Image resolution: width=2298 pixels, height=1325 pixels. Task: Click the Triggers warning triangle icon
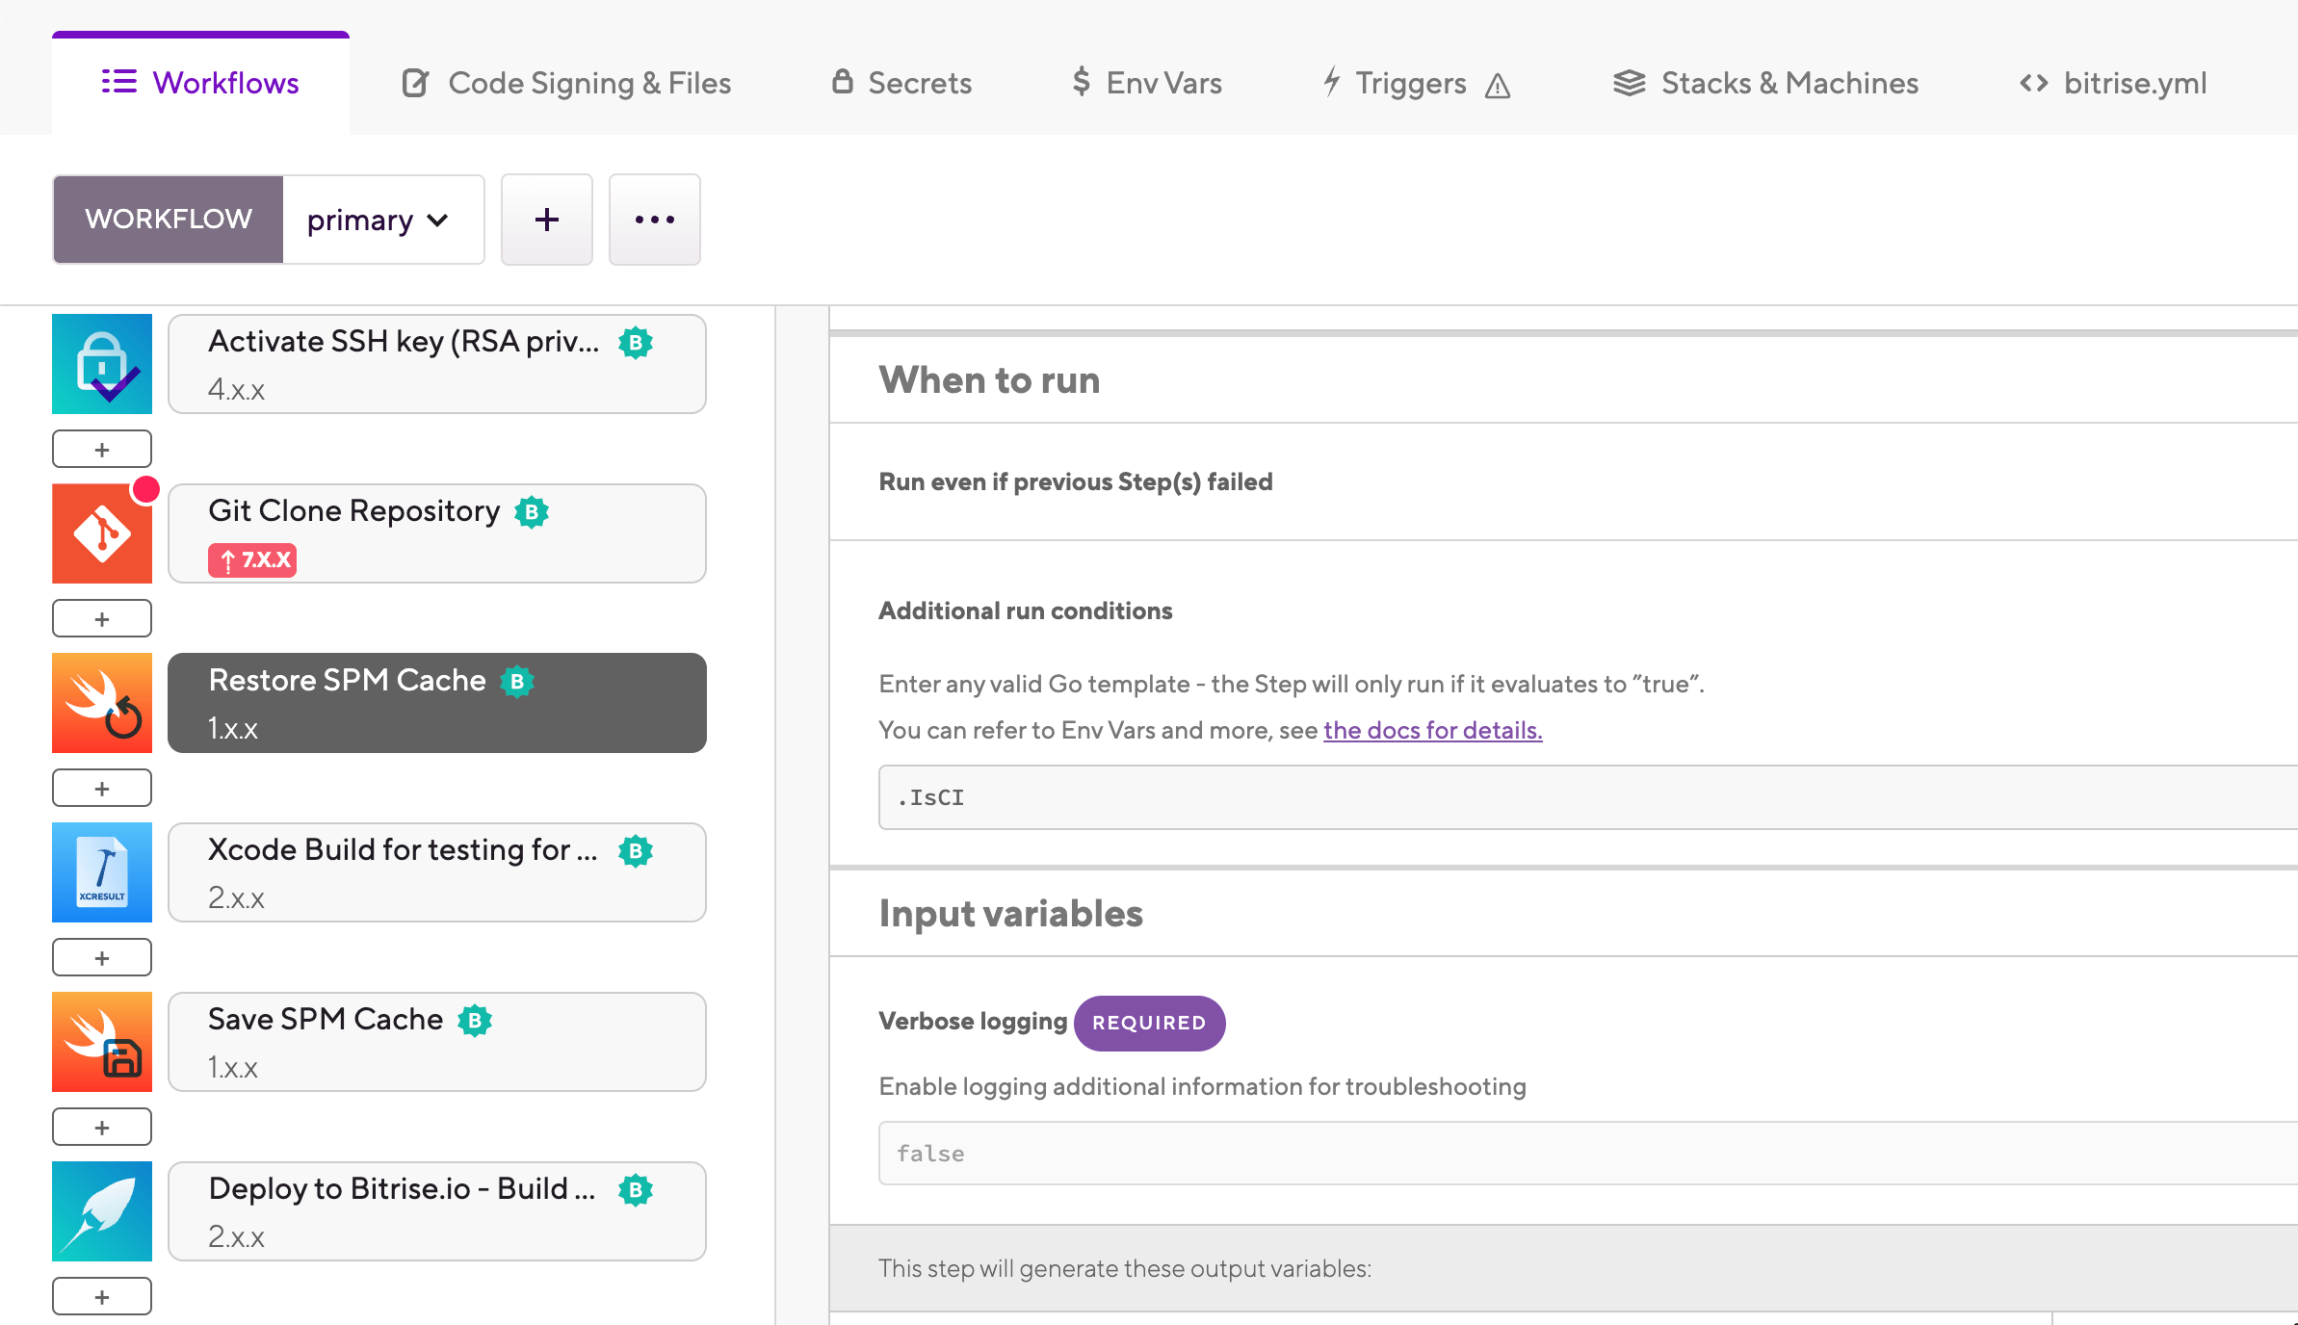point(1498,87)
